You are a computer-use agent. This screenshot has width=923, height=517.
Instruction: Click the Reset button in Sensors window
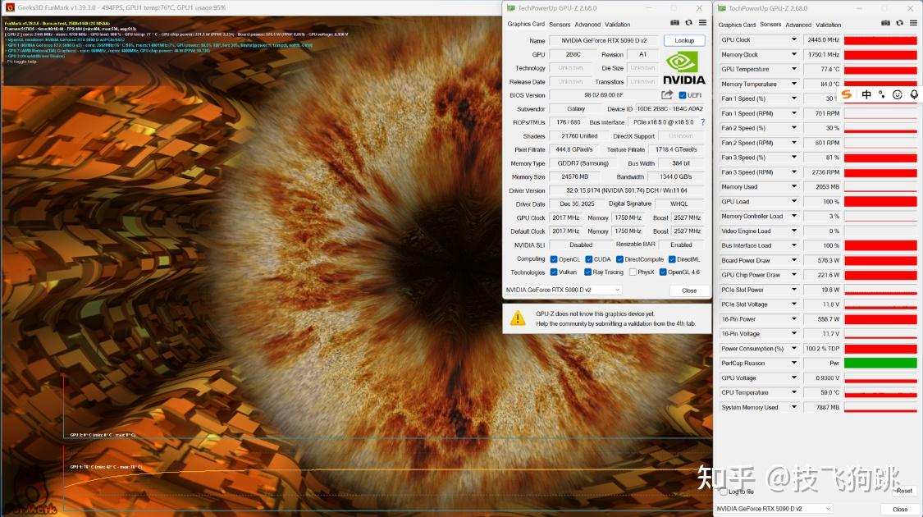click(x=904, y=491)
